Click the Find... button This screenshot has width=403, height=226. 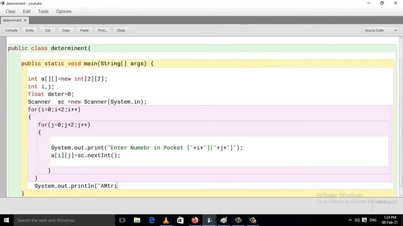click(103, 30)
